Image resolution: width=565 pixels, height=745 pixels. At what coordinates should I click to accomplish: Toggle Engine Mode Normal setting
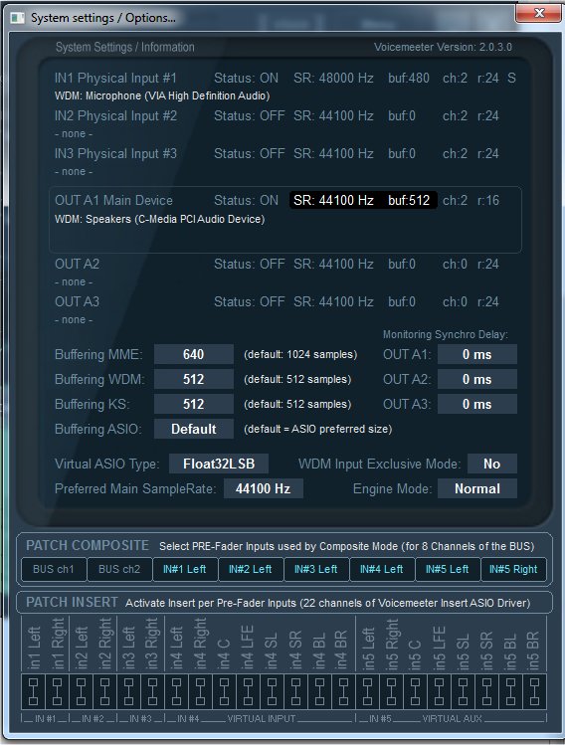point(477,488)
